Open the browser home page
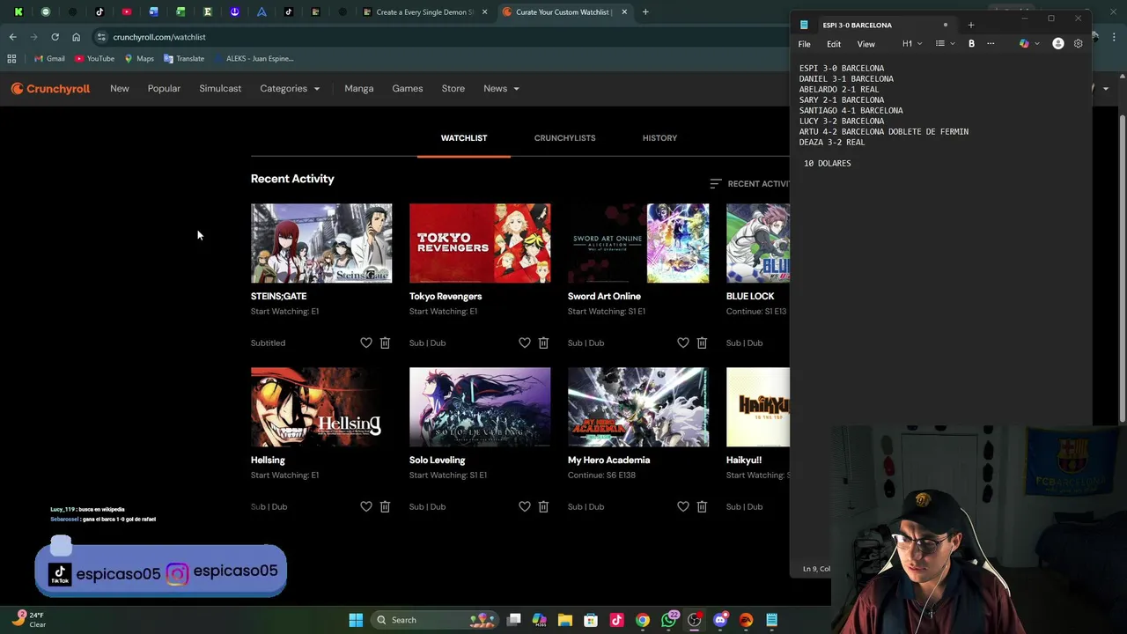This screenshot has width=1127, height=634. [76, 37]
